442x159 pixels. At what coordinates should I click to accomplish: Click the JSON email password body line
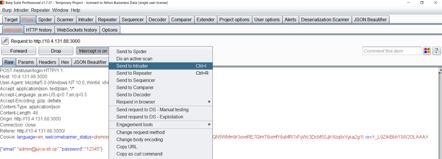tap(51, 149)
